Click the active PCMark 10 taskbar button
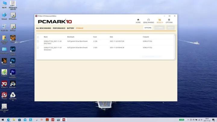Screen dimensions: 217x122 coord(64,120)
